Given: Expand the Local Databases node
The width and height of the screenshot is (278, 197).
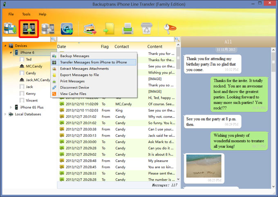Looking at the screenshot, I should (5, 114).
